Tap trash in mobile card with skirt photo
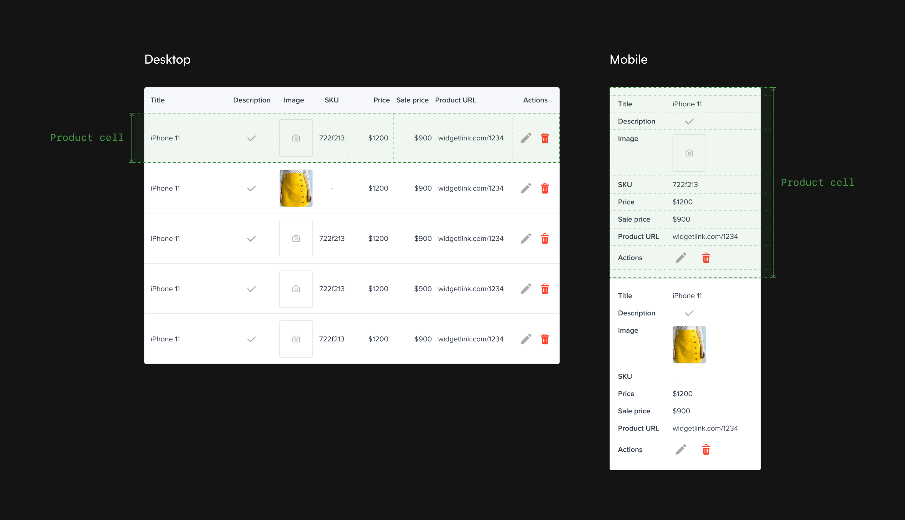This screenshot has width=905, height=520. [x=706, y=449]
